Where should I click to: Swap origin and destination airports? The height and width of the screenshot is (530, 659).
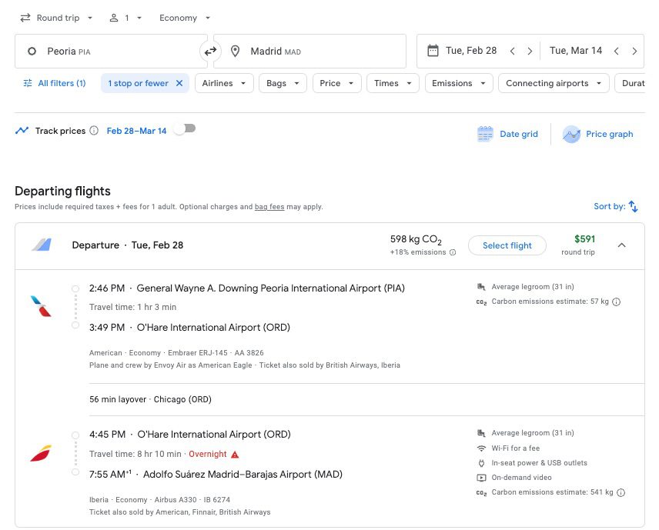(x=210, y=52)
